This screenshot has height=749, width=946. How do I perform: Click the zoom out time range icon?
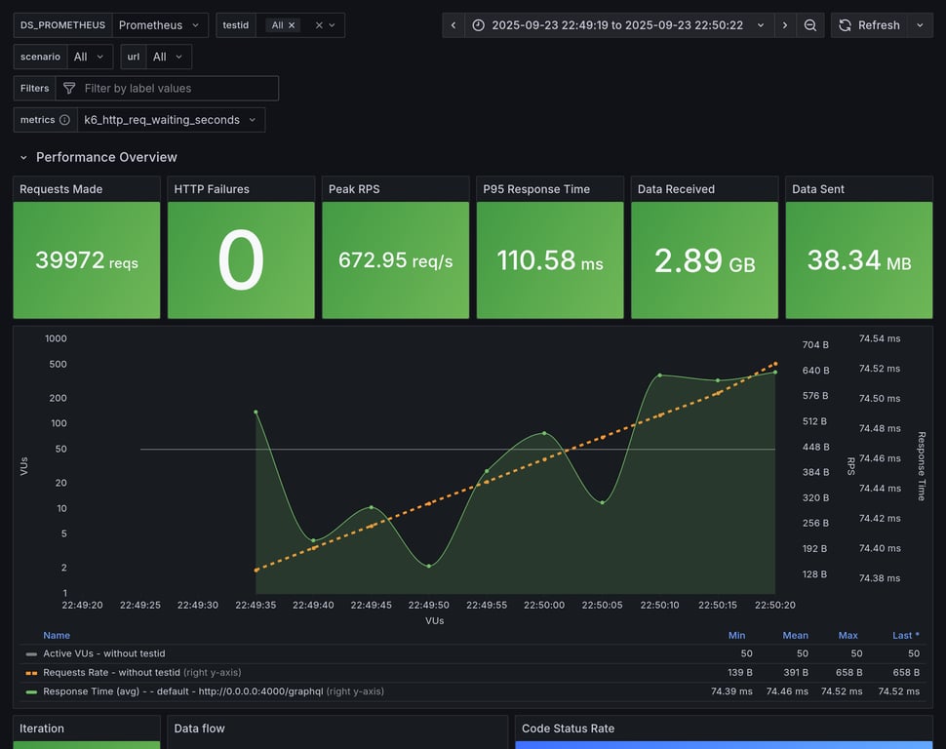[x=810, y=25]
